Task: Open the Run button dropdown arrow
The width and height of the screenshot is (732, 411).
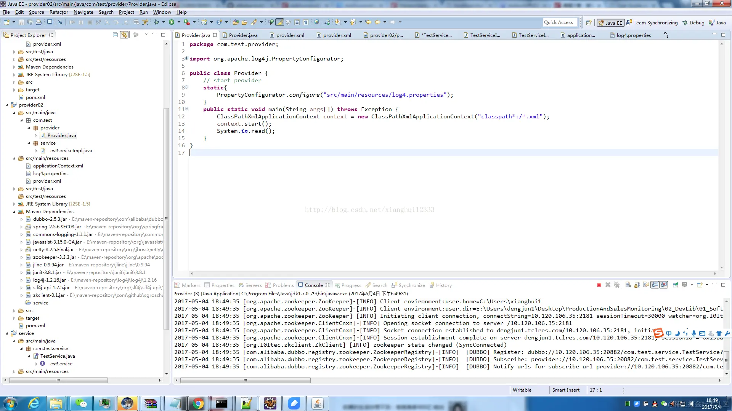Action: [179, 22]
